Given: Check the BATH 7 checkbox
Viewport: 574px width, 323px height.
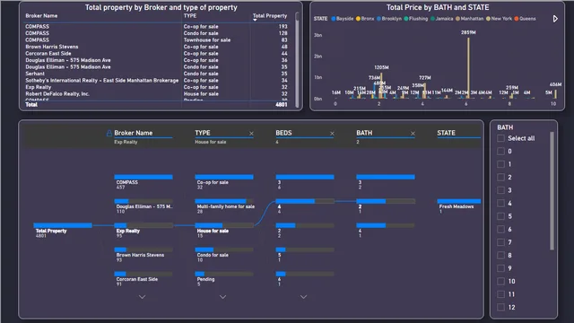Looking at the screenshot, I should (x=500, y=242).
